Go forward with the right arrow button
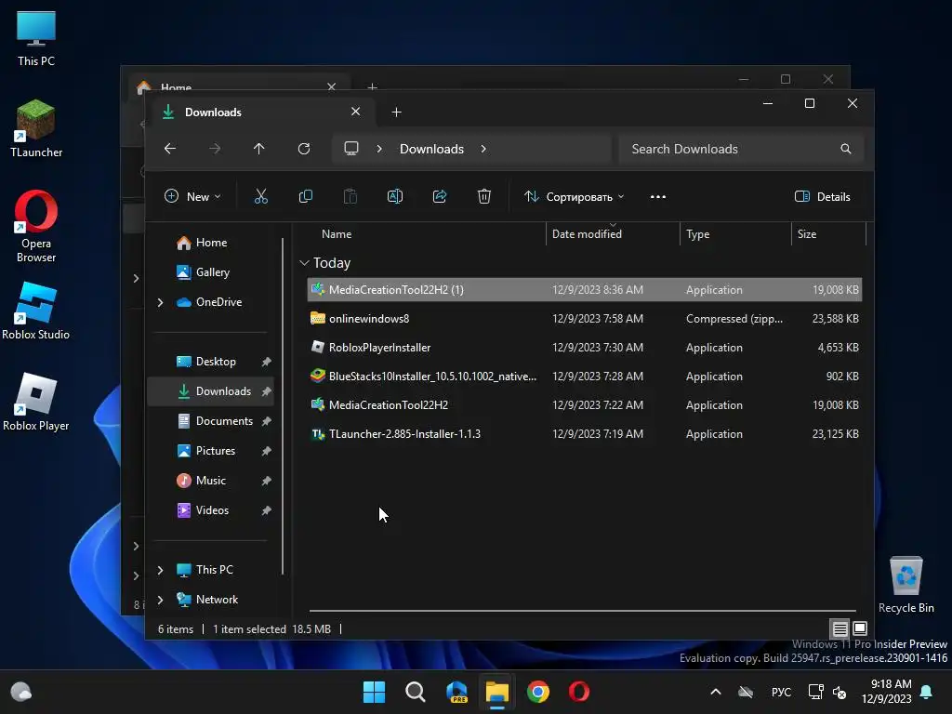This screenshot has height=714, width=952. tap(215, 149)
